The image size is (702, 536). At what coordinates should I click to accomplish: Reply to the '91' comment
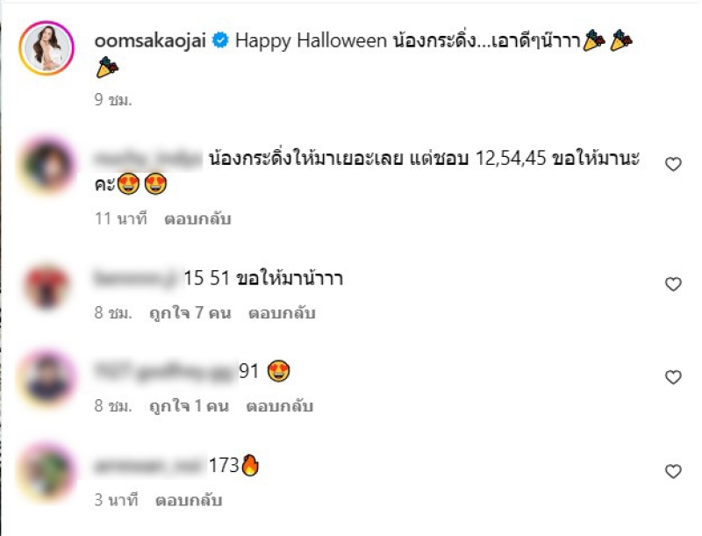point(279,406)
